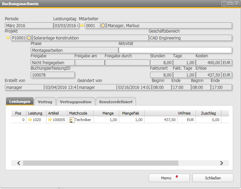This screenshot has height=189, width=241.
Task: Click the Solaranlage Konstruktion project field
Action: [x=90, y=38]
